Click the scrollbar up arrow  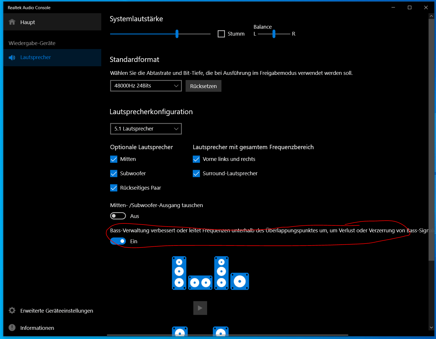pos(431,16)
